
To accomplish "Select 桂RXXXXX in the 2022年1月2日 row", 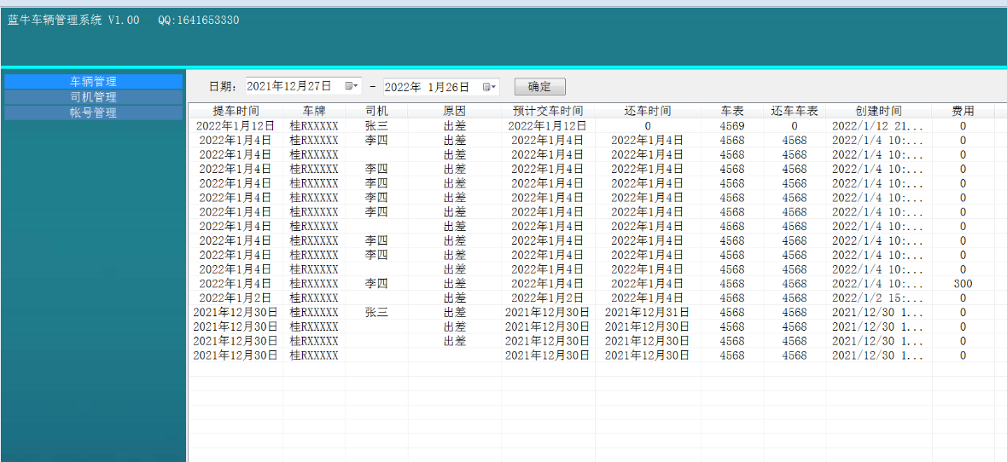I will (314, 297).
